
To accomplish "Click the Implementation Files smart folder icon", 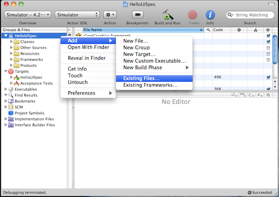I will [11, 119].
